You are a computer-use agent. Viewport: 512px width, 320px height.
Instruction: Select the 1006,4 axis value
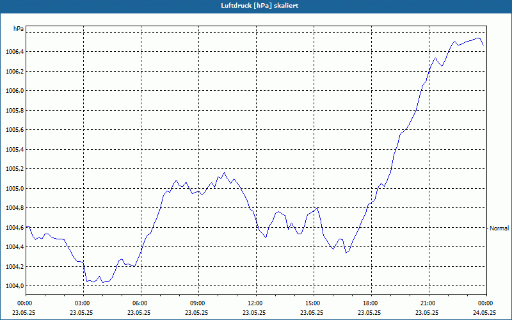click(x=15, y=52)
